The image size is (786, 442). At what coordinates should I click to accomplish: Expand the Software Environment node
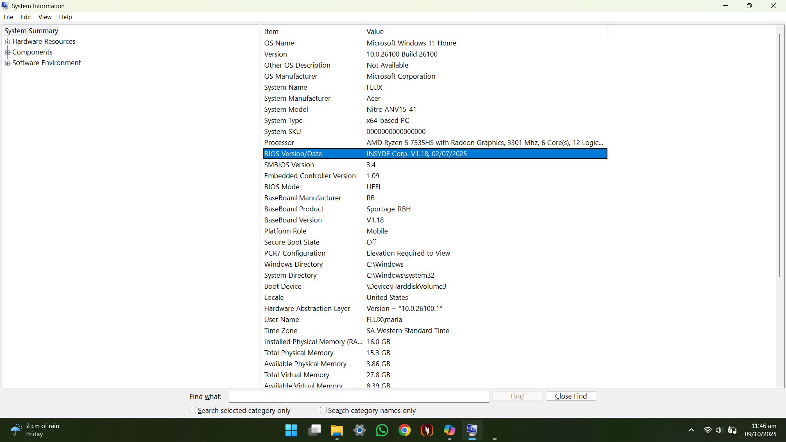[x=7, y=63]
